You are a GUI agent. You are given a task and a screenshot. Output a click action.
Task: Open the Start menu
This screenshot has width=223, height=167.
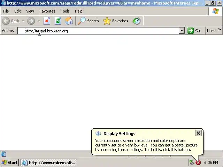[x=10, y=162]
